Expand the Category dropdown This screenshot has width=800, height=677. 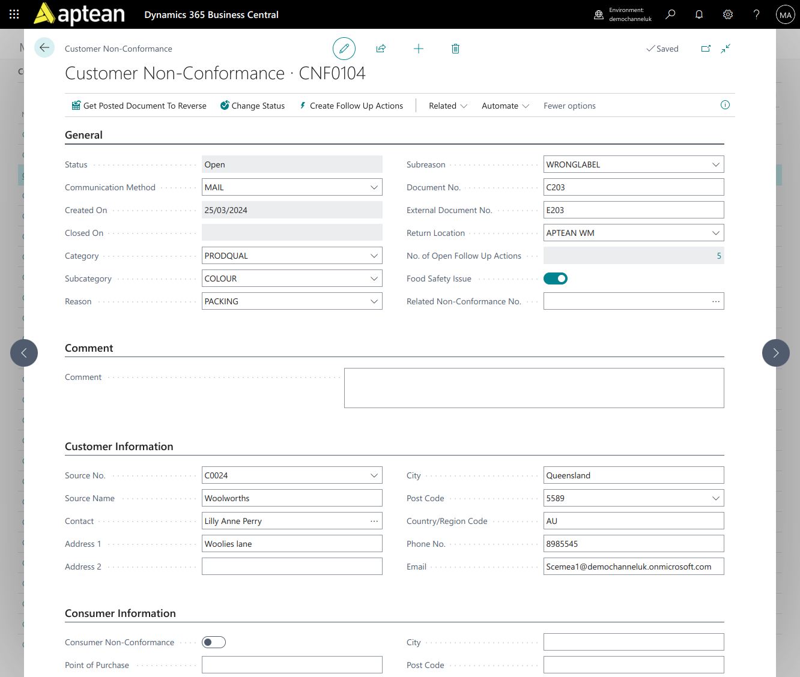coord(374,256)
